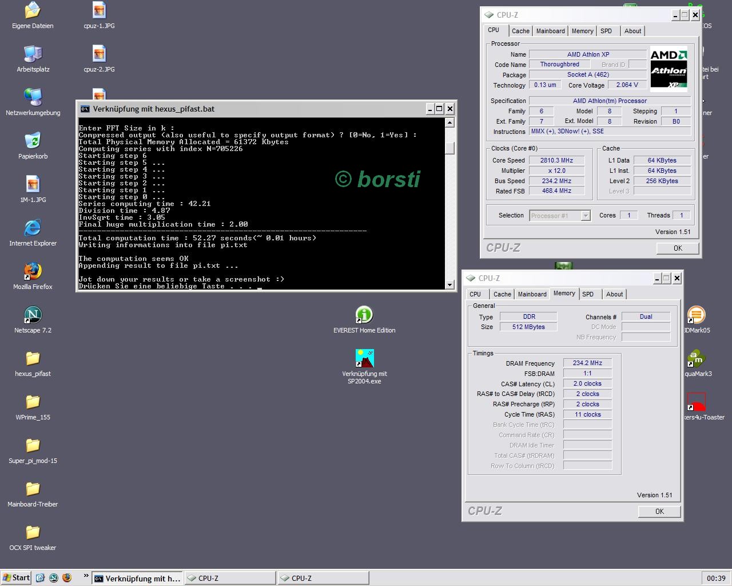This screenshot has height=586, width=732.
Task: Select the 1M-1.JPG file icon
Action: [x=33, y=185]
